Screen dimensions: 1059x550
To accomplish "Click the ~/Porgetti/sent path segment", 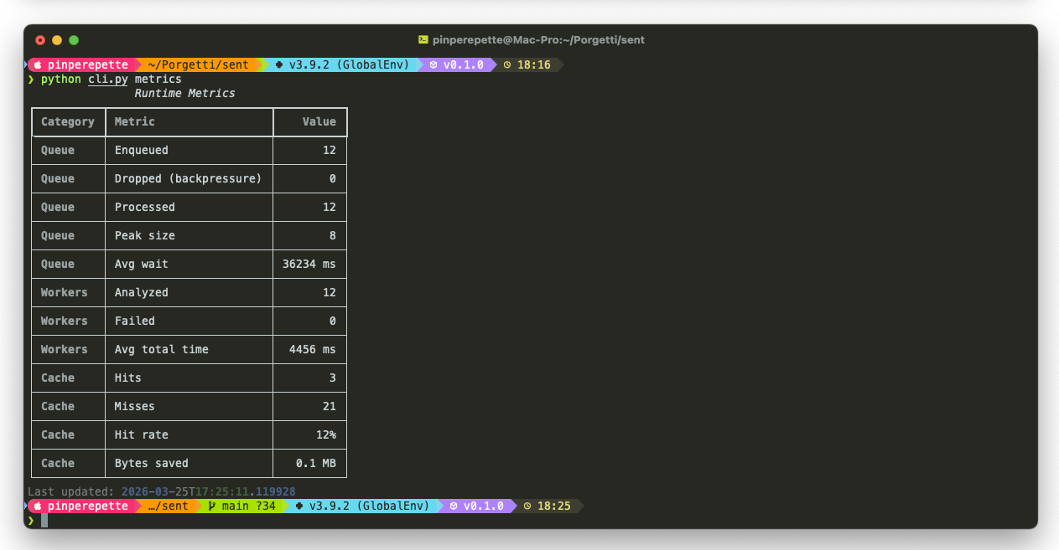I will pyautogui.click(x=198, y=64).
